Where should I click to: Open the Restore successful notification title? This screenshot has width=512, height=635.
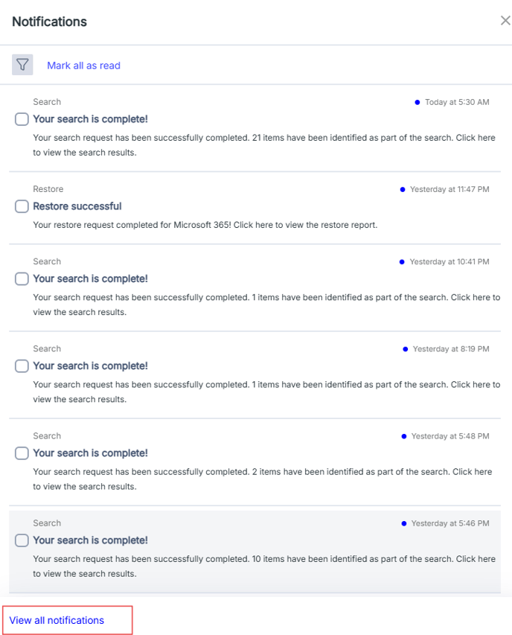pos(77,206)
